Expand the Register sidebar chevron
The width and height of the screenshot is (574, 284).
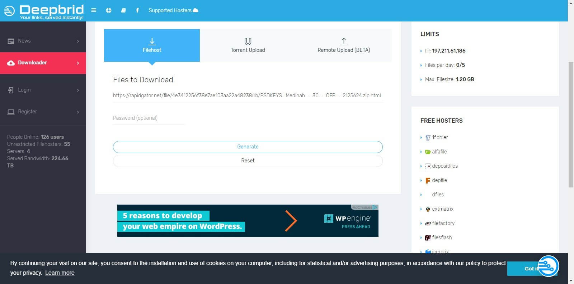click(78, 112)
